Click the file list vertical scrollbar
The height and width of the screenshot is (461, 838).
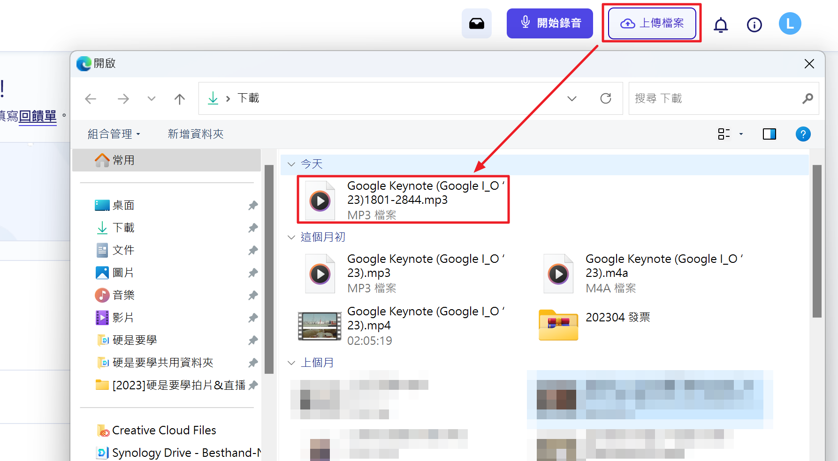816,241
